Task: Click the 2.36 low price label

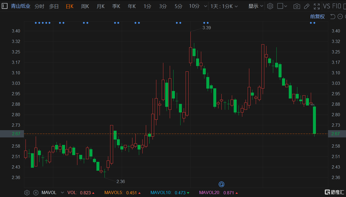Action: tap(121, 181)
